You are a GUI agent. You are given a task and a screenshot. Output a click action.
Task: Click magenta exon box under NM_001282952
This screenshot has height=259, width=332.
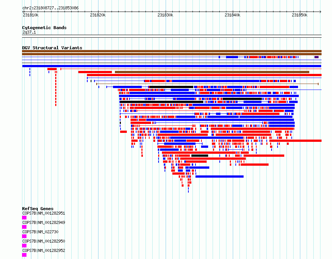(24, 255)
